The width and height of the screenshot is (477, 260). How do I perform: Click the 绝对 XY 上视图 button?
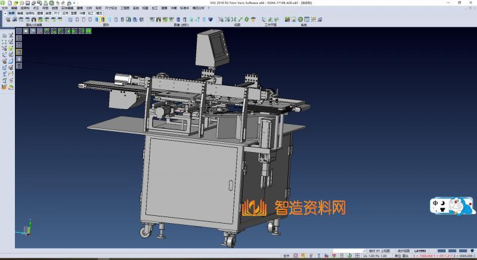click(379, 251)
